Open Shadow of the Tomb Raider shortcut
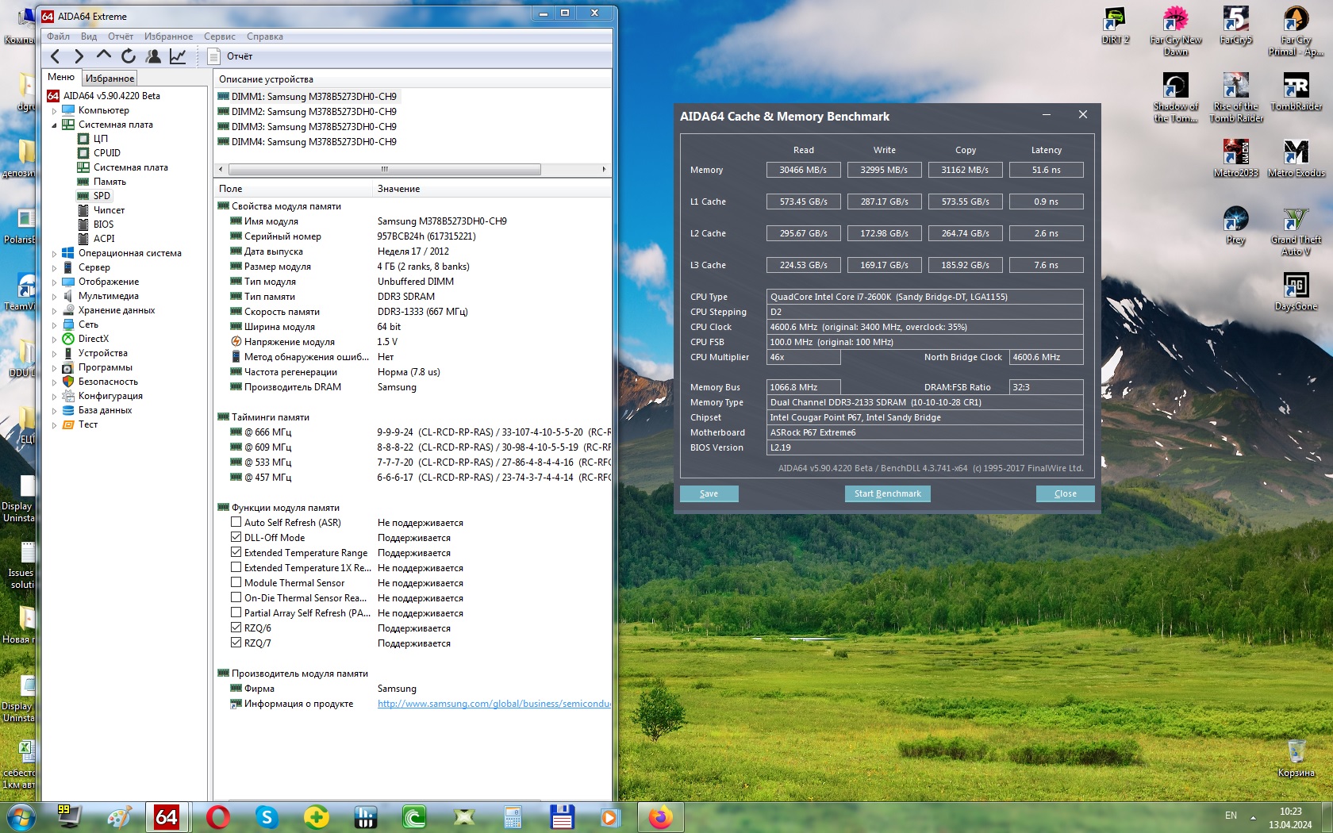The image size is (1333, 833). click(1175, 98)
